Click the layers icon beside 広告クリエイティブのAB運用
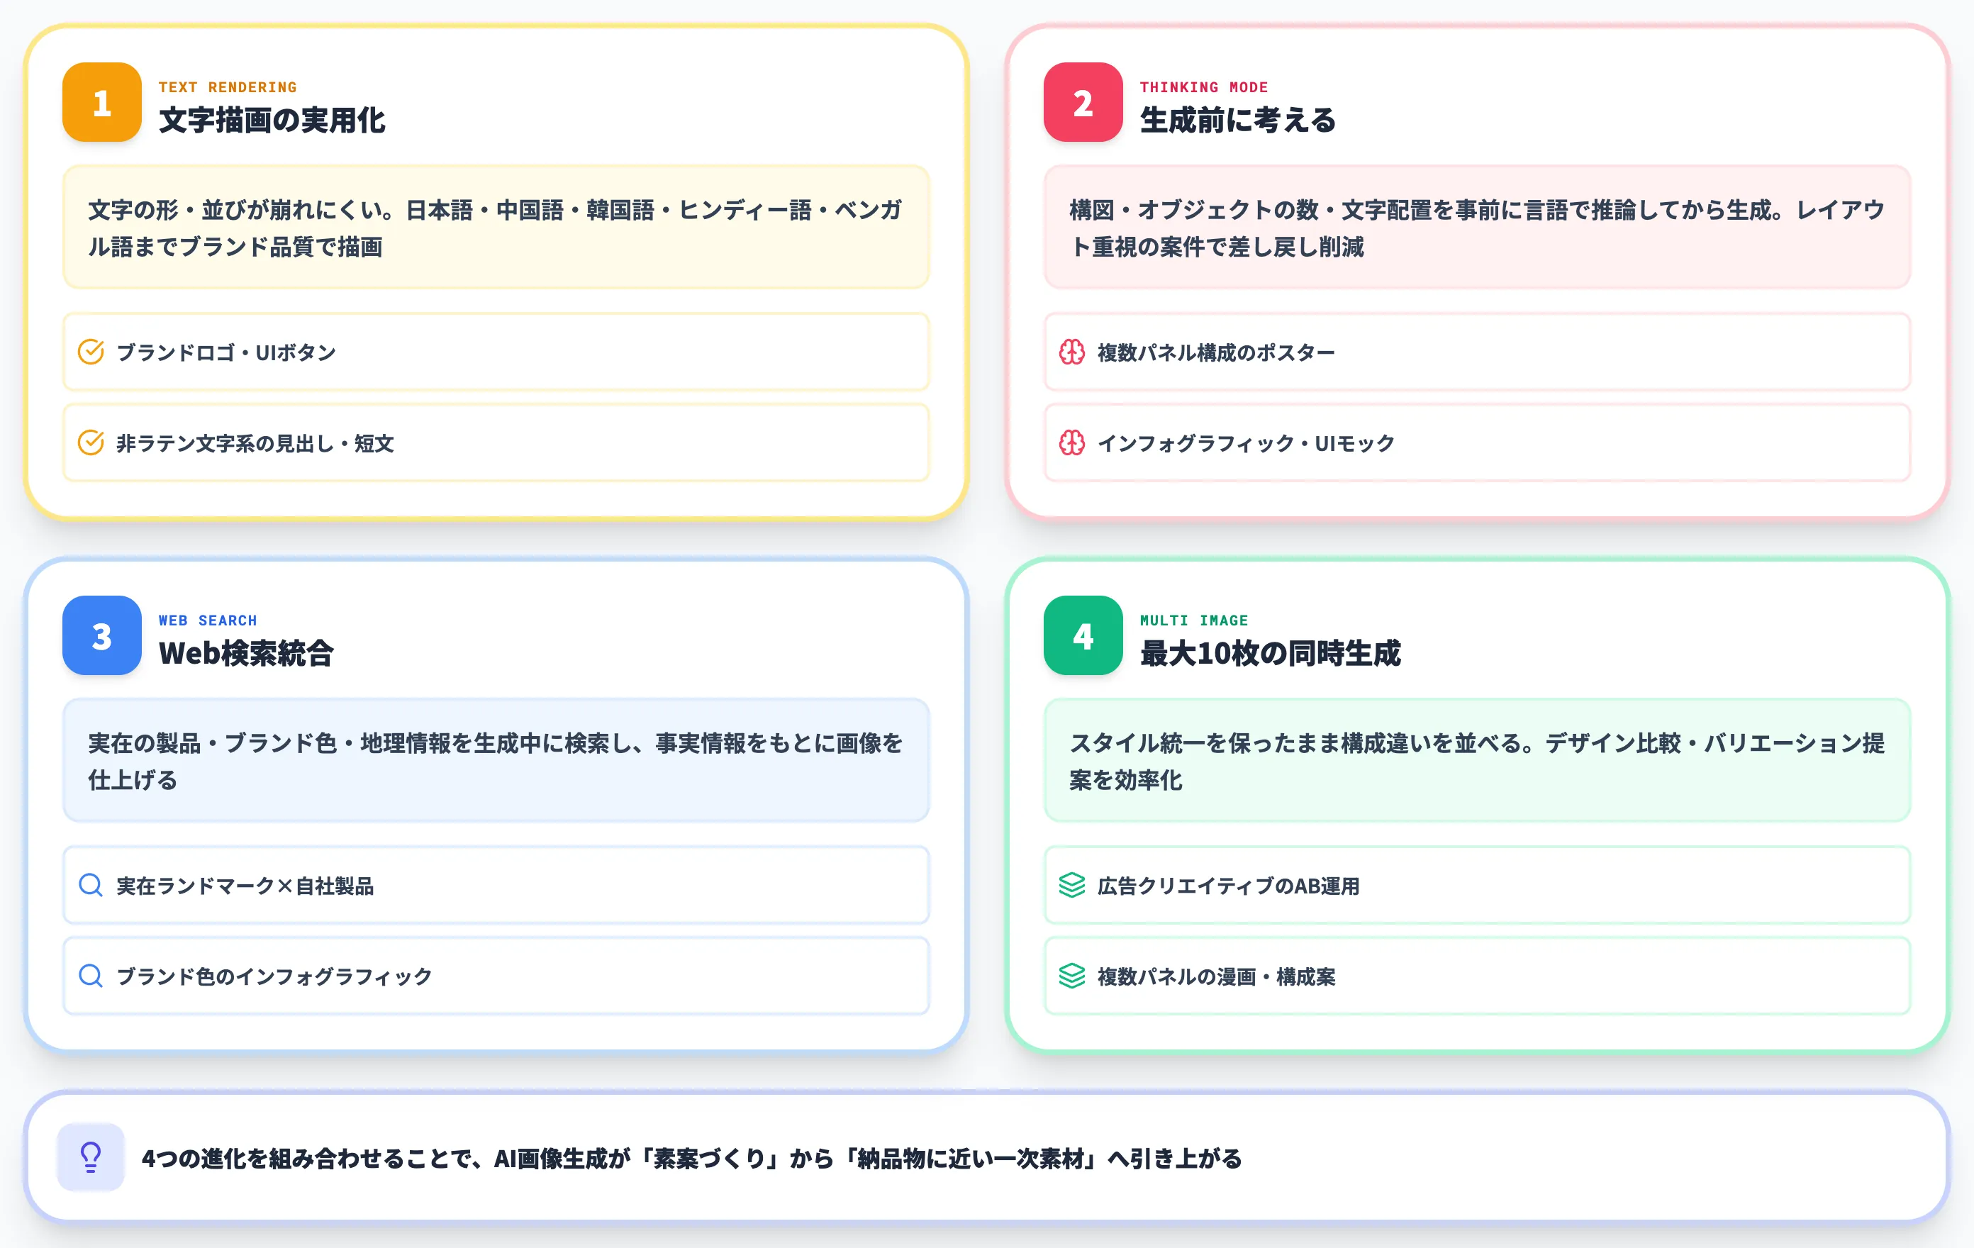 (1071, 885)
